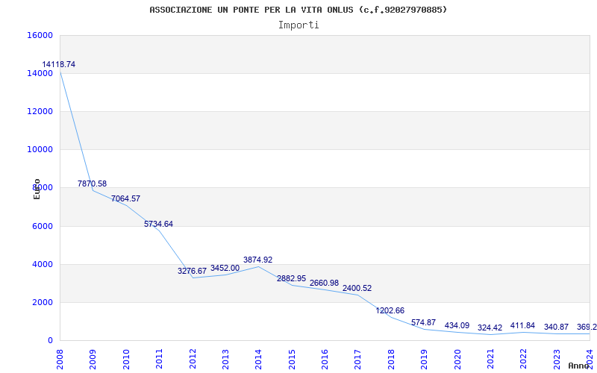The height and width of the screenshot is (373, 597).
Task: Select the data label 7064.57
Action: pyautogui.click(x=125, y=198)
